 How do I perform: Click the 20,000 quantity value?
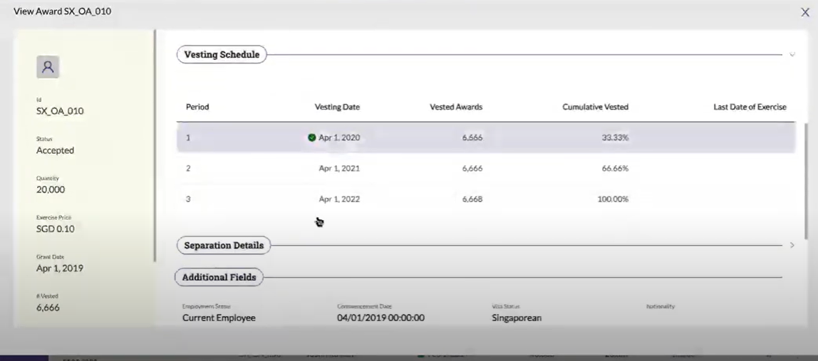[51, 189]
